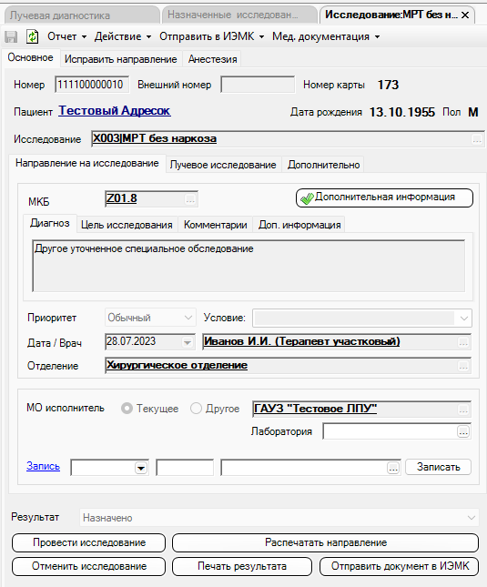The image size is (487, 587).
Task: Click the Провести исследование button
Action: (88, 542)
